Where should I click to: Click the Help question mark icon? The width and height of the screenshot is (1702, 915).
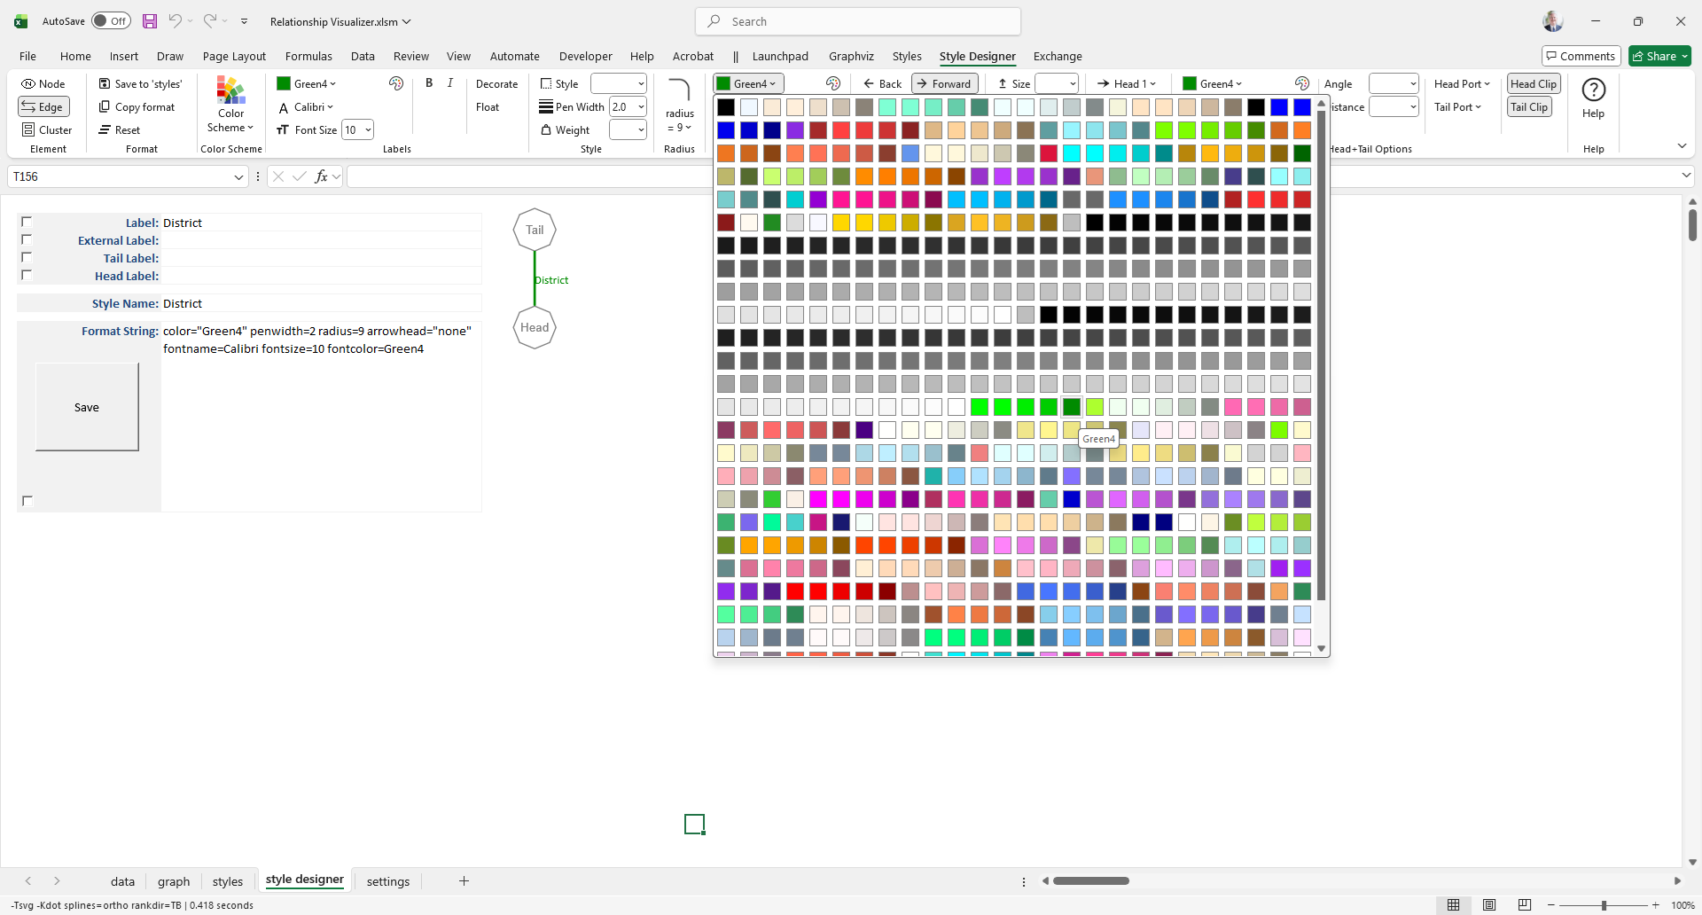(1593, 90)
